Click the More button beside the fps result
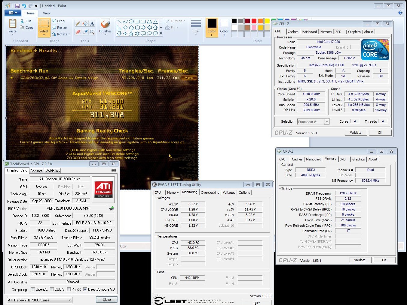The height and width of the screenshot is (305, 407). (x=189, y=78)
